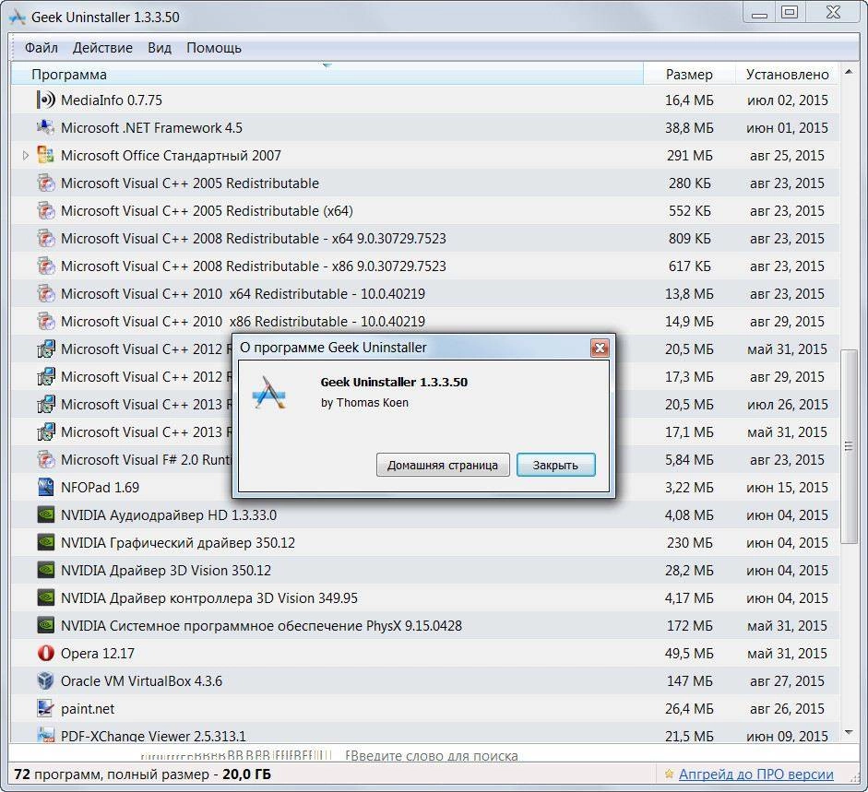
Task: Click the Домашняя страница button
Action: [x=443, y=465]
